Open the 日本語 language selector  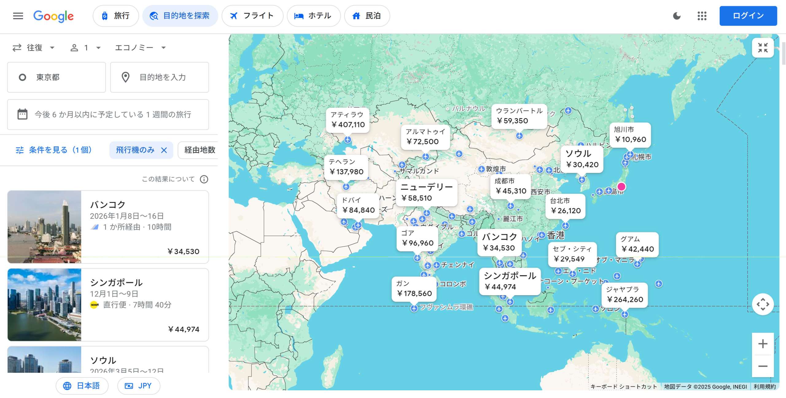(x=82, y=386)
